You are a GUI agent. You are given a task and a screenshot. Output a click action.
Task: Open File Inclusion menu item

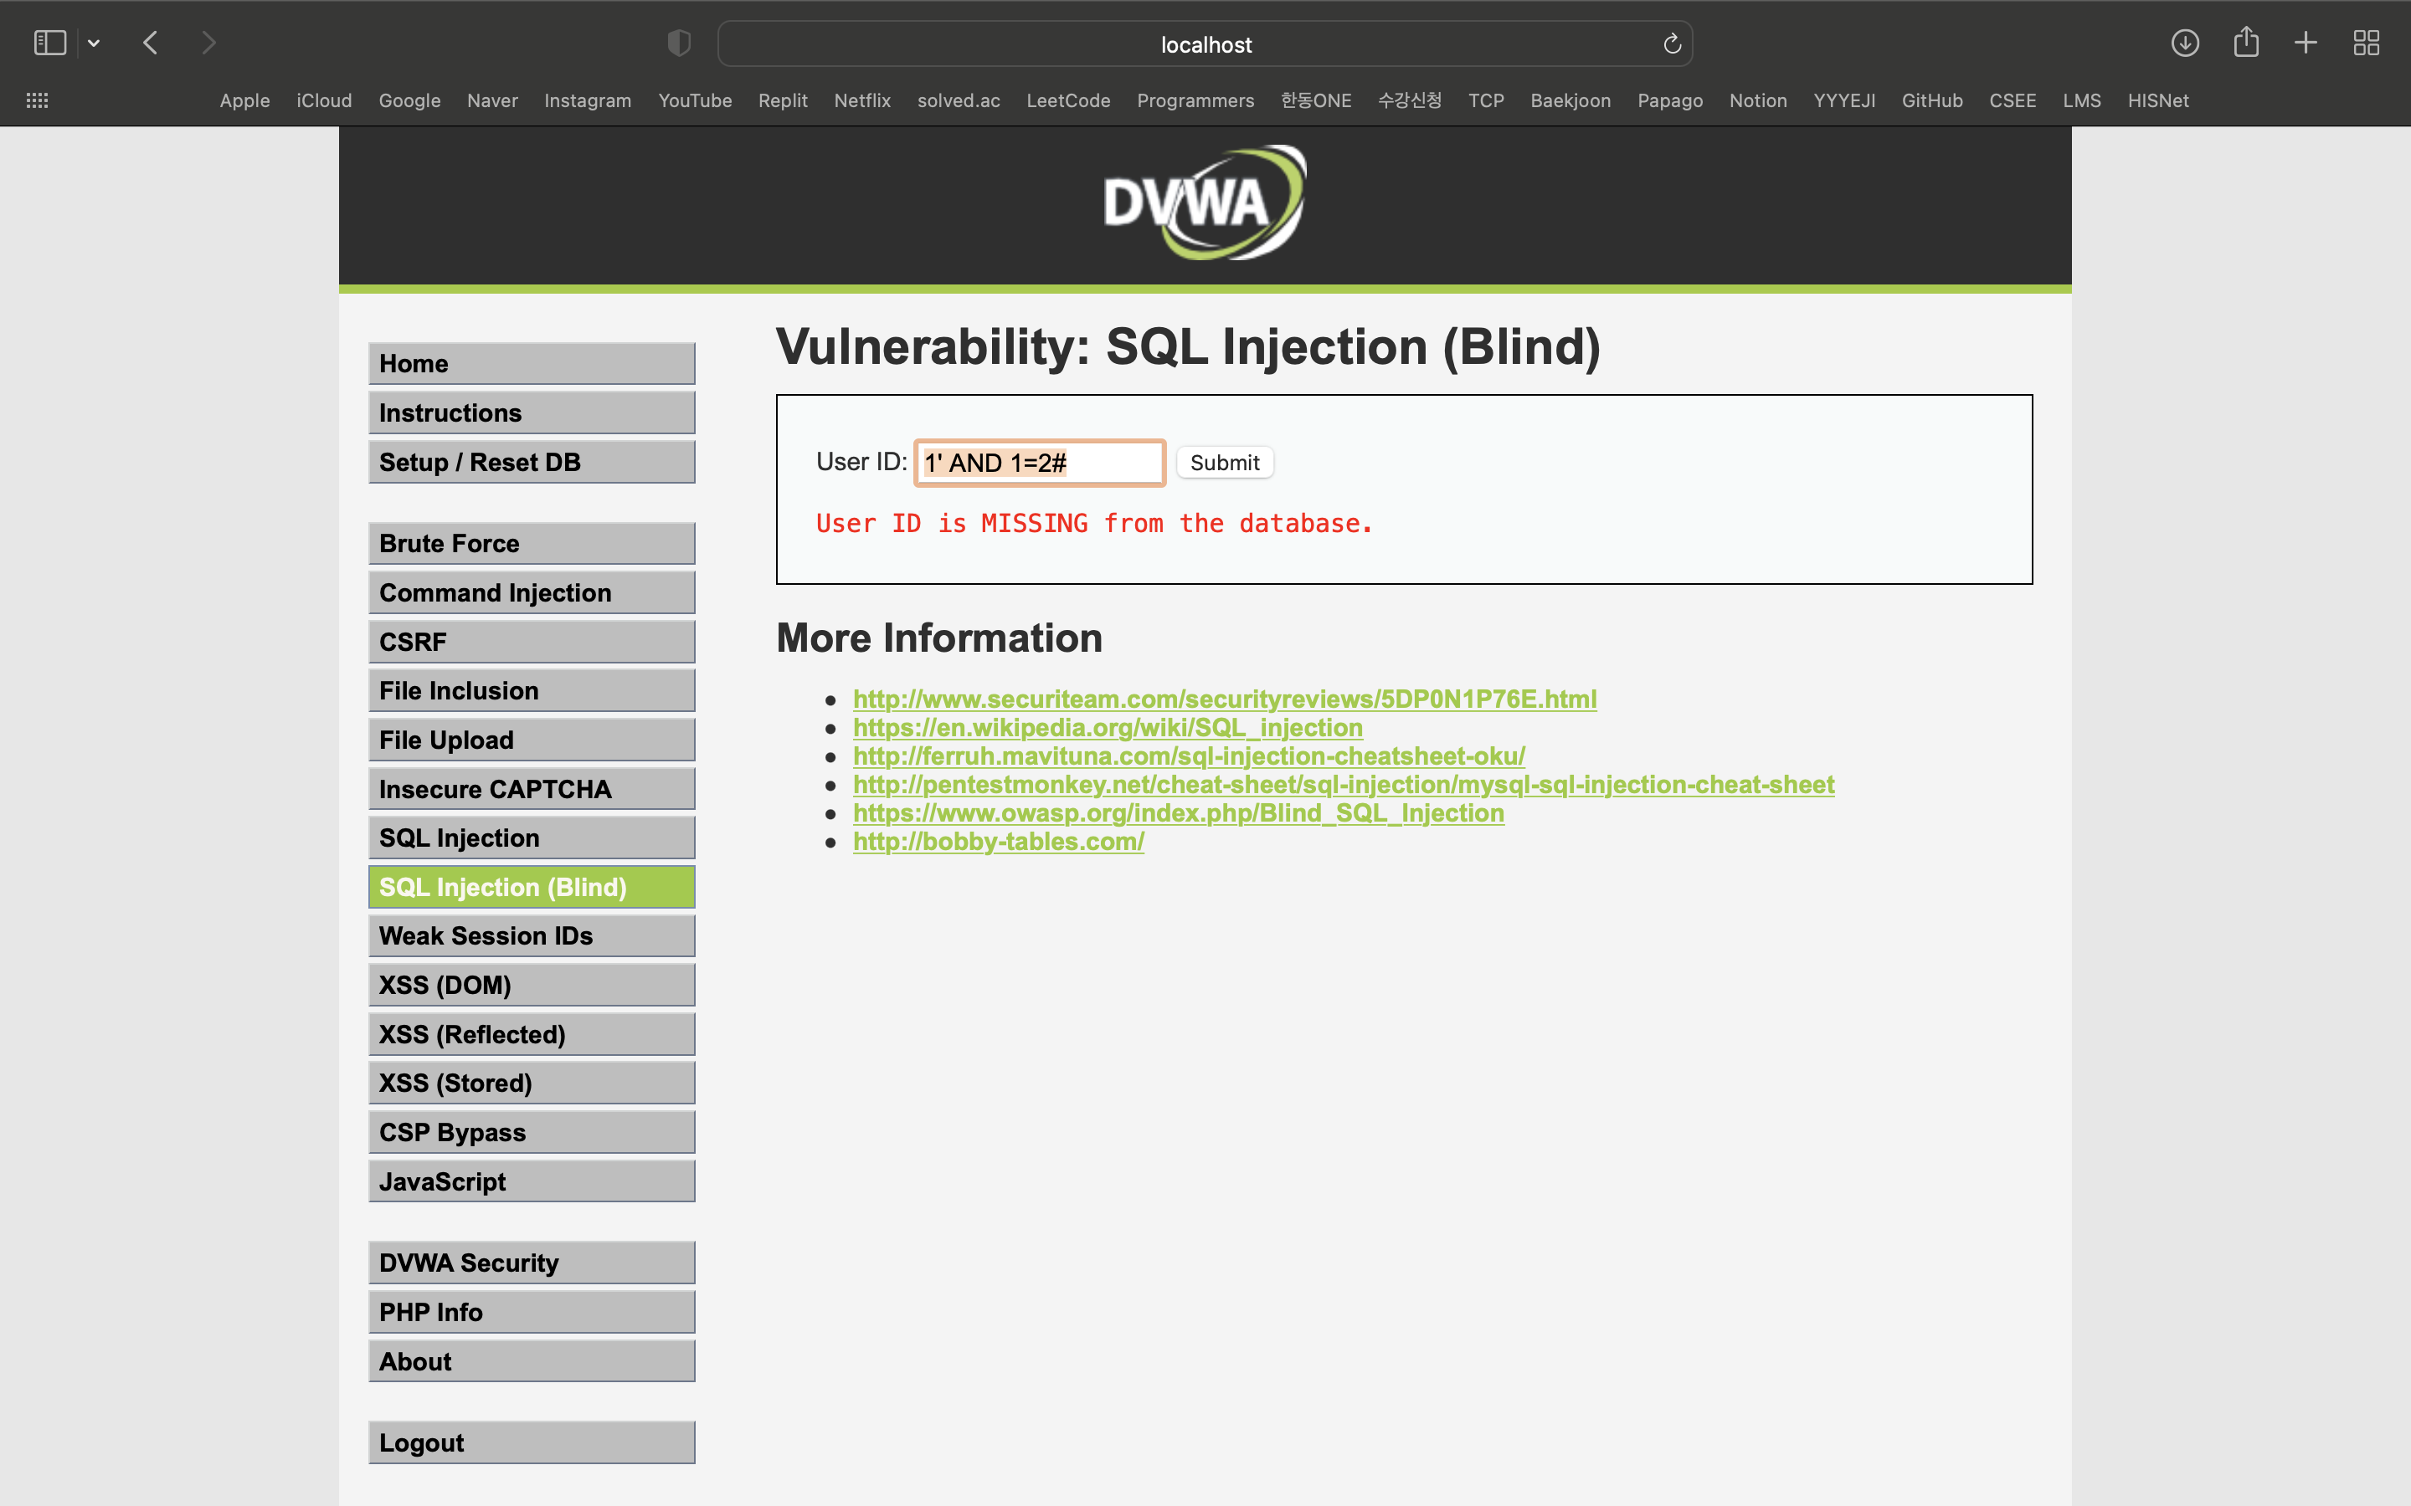tap(531, 690)
